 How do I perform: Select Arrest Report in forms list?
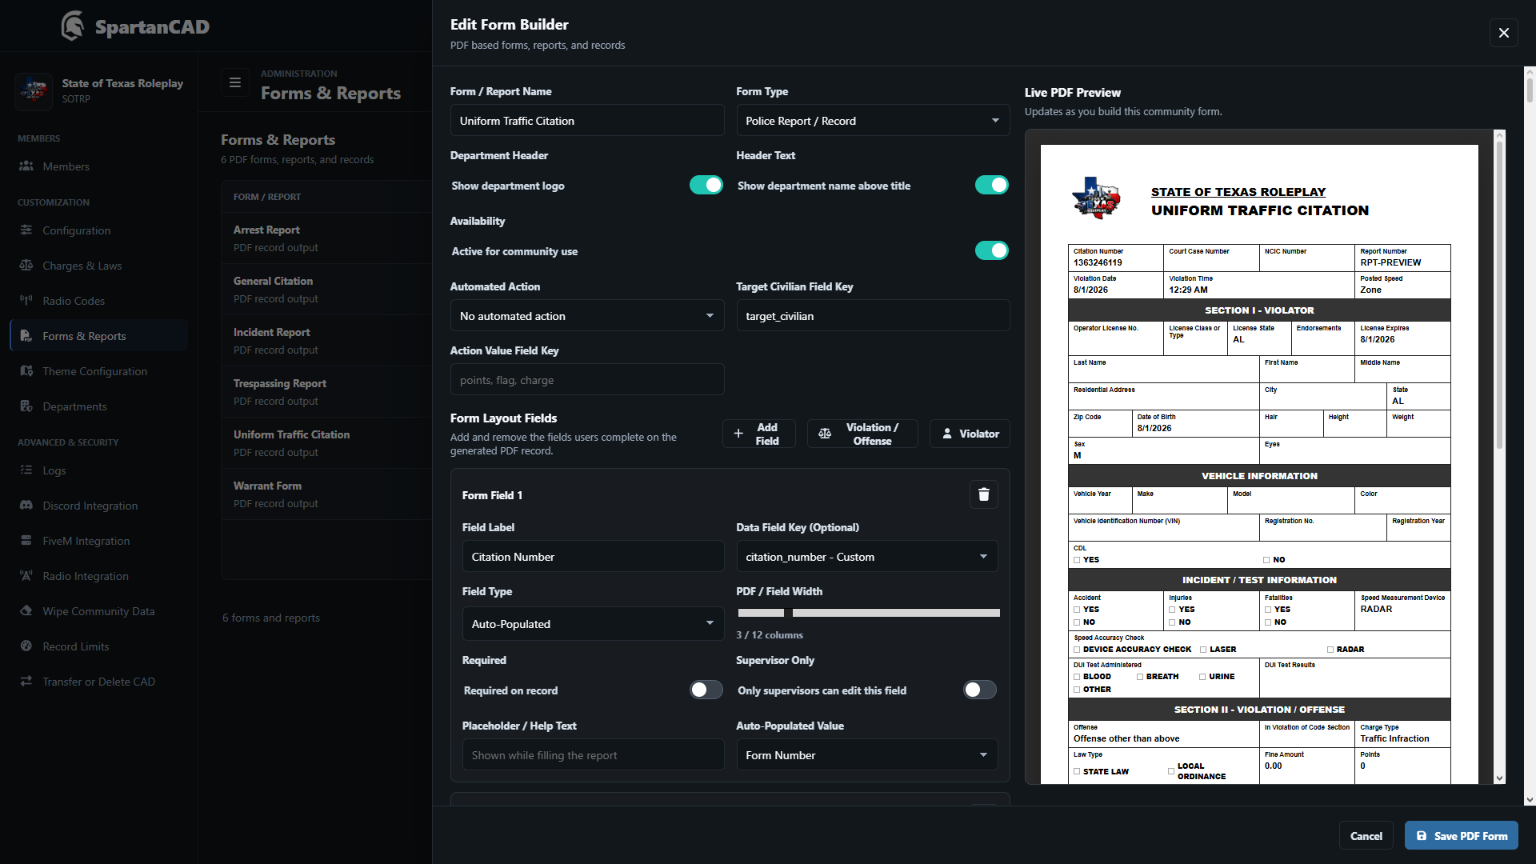[x=326, y=238]
